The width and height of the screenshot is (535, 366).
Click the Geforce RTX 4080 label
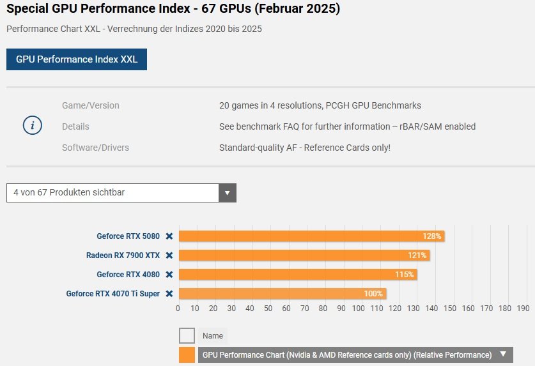click(128, 274)
